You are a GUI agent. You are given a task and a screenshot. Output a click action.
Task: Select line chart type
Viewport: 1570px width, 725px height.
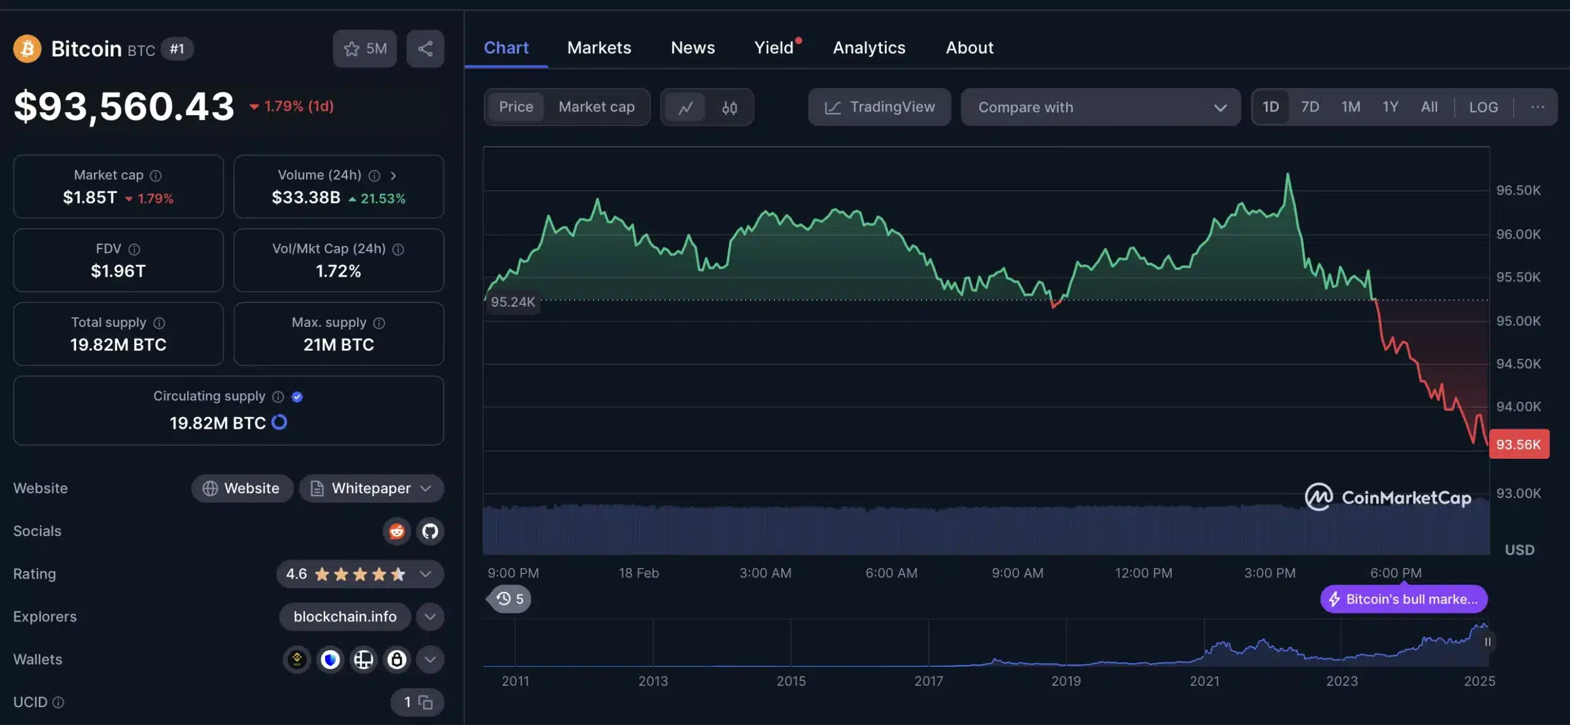[x=685, y=107]
